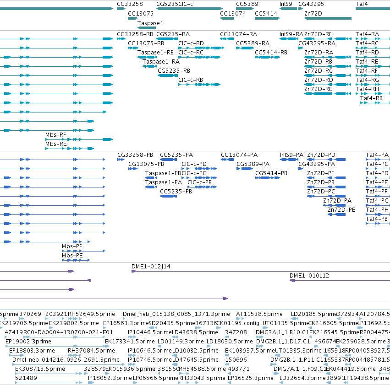Select protein CG5235-PA

click(168, 160)
